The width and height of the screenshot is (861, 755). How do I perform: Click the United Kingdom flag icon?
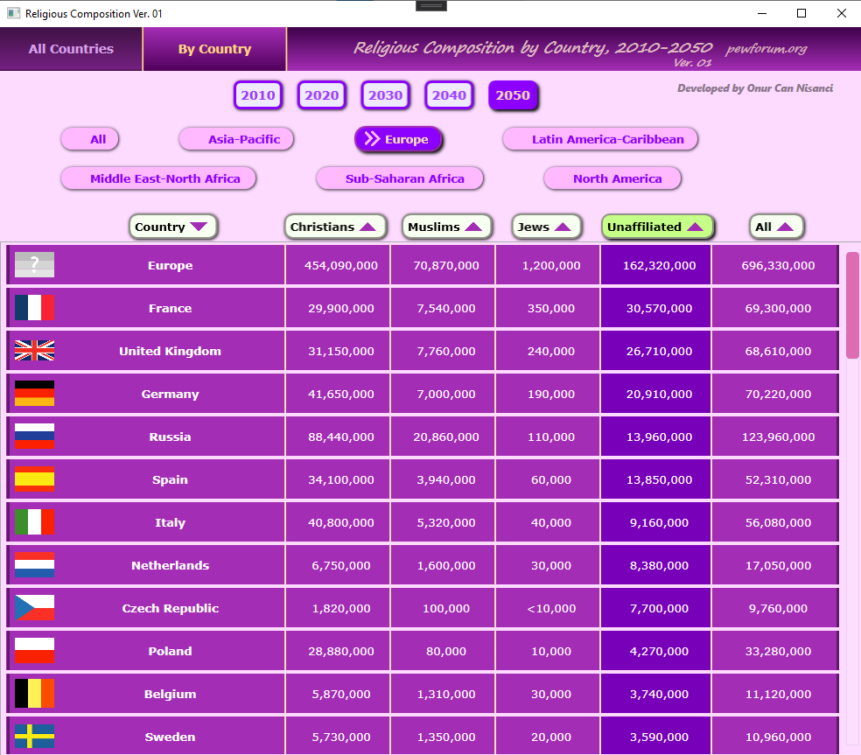[x=34, y=351]
